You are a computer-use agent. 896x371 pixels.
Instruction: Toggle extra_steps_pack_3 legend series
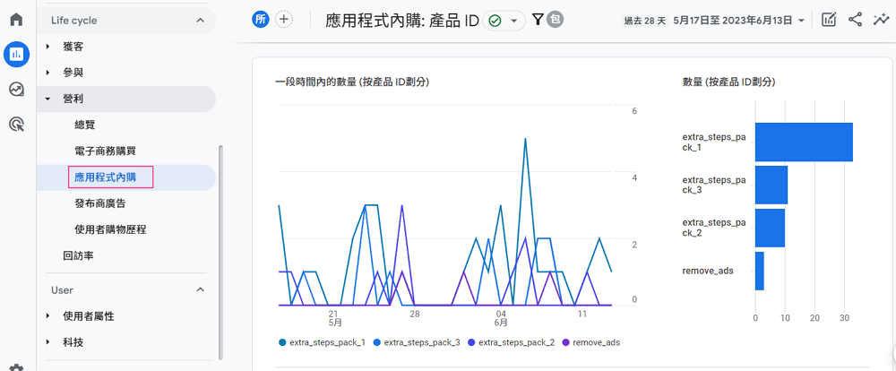(x=416, y=342)
